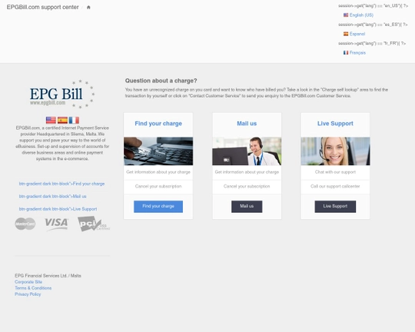Open sidebar Find your charge link

61,184
